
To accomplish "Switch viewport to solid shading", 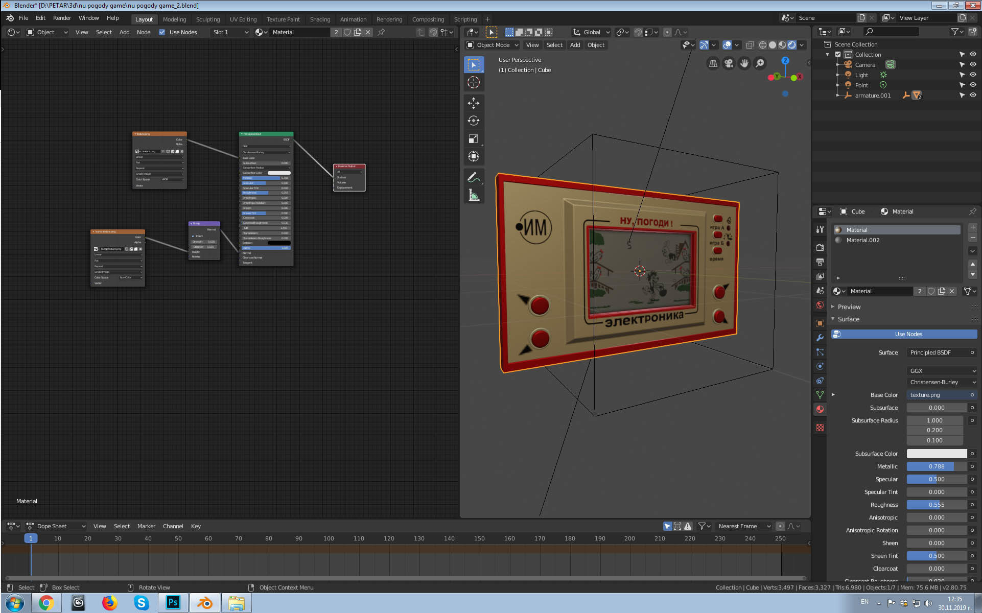I will tap(772, 45).
